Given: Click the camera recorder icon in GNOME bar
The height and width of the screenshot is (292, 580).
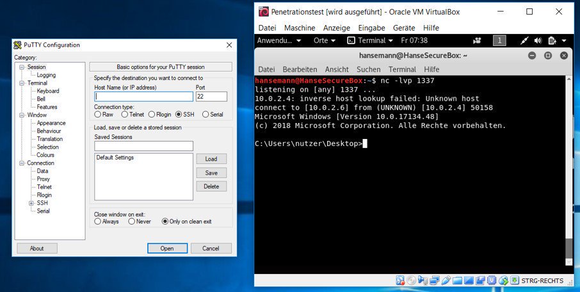Looking at the screenshot, I should 478,41.
